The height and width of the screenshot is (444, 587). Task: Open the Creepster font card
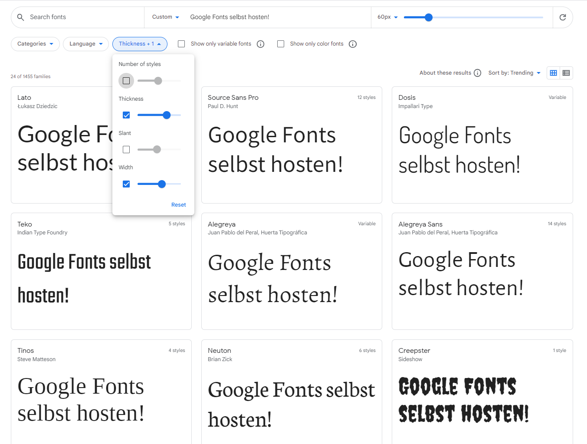point(482,391)
